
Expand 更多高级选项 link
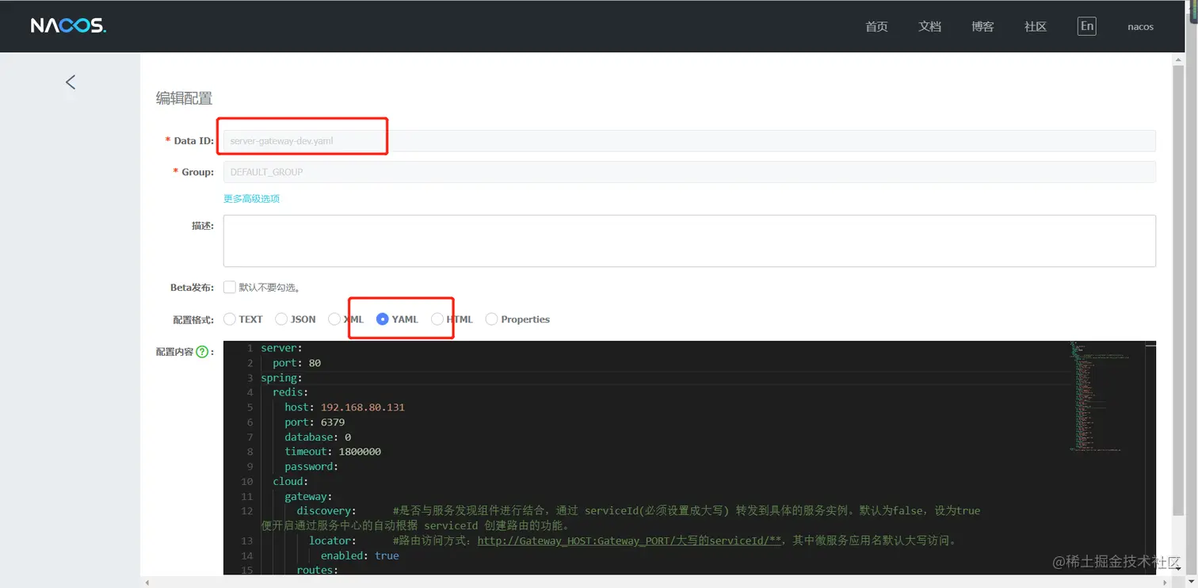(x=251, y=199)
